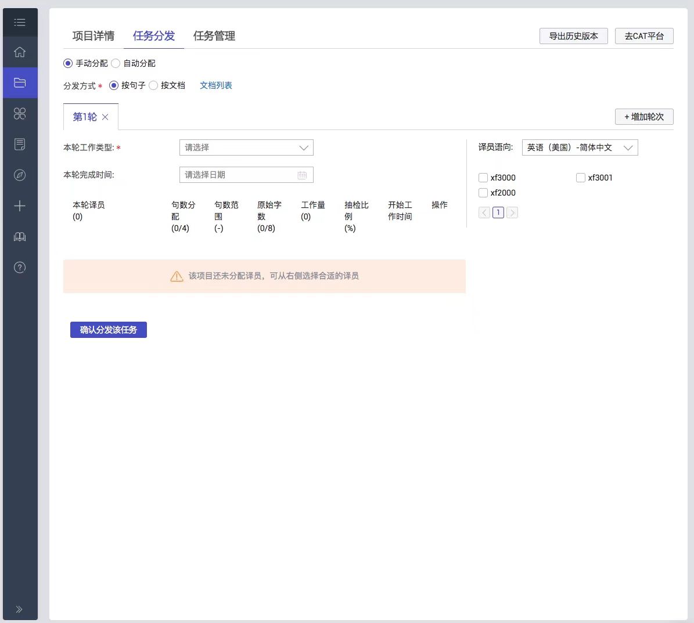Click the plus icon in sidebar
Screen dimensions: 694x623
tap(20, 206)
